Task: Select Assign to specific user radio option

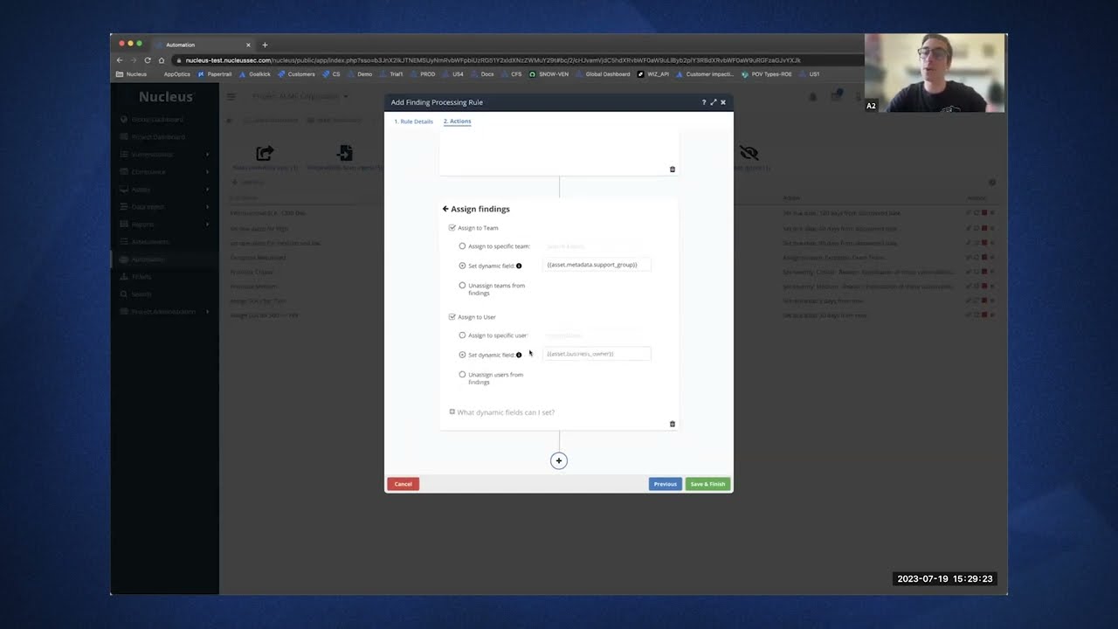Action: 463,335
